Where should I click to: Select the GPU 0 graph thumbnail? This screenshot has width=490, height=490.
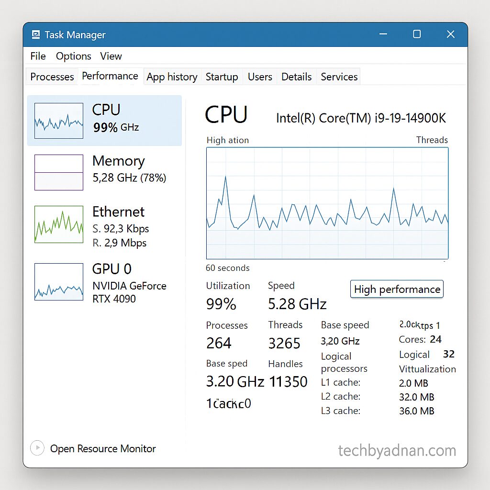tap(58, 282)
